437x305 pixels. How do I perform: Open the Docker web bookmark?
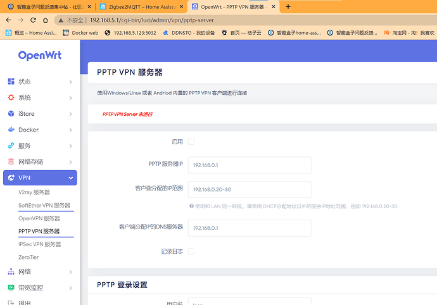click(80, 33)
